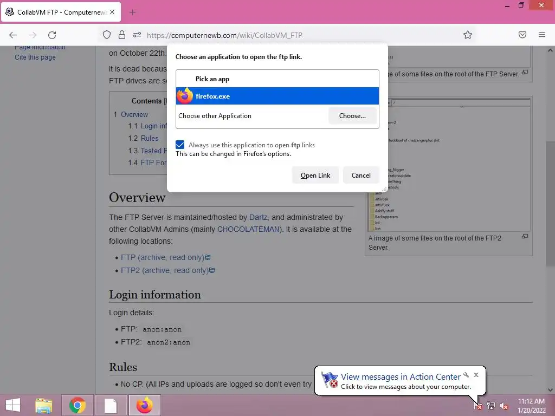Open the blank document taskbar item

(111, 405)
